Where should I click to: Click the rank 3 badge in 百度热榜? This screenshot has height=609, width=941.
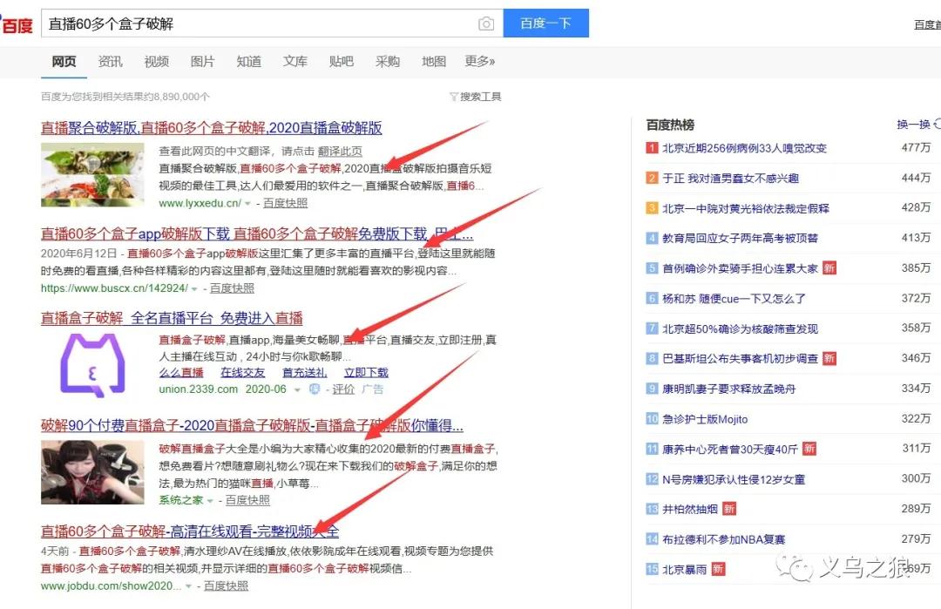(x=652, y=208)
